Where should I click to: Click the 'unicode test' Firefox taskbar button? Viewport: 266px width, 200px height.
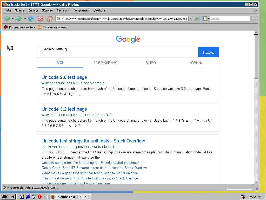coord(71,197)
